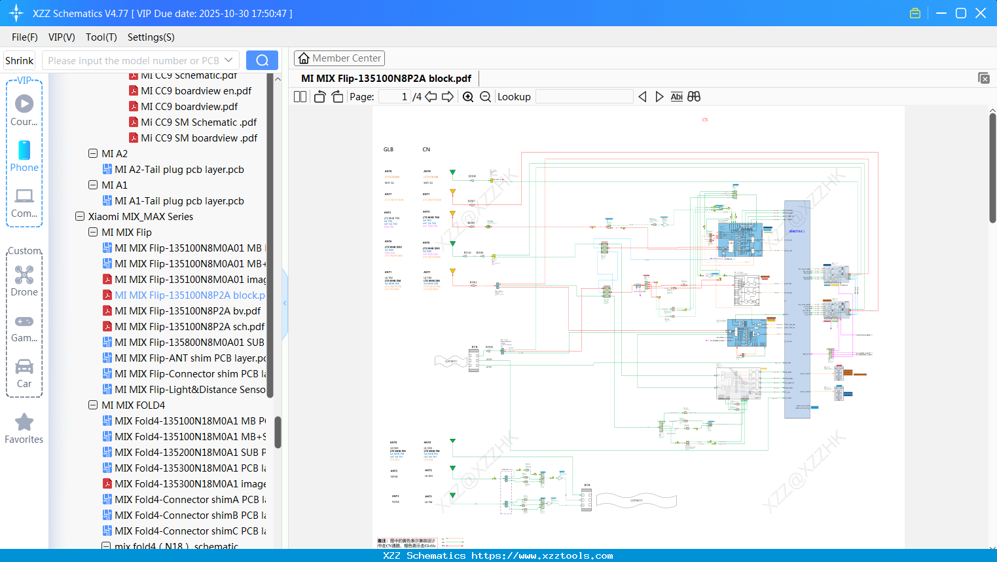Click the Member Center button
The image size is (997, 562).
339,58
